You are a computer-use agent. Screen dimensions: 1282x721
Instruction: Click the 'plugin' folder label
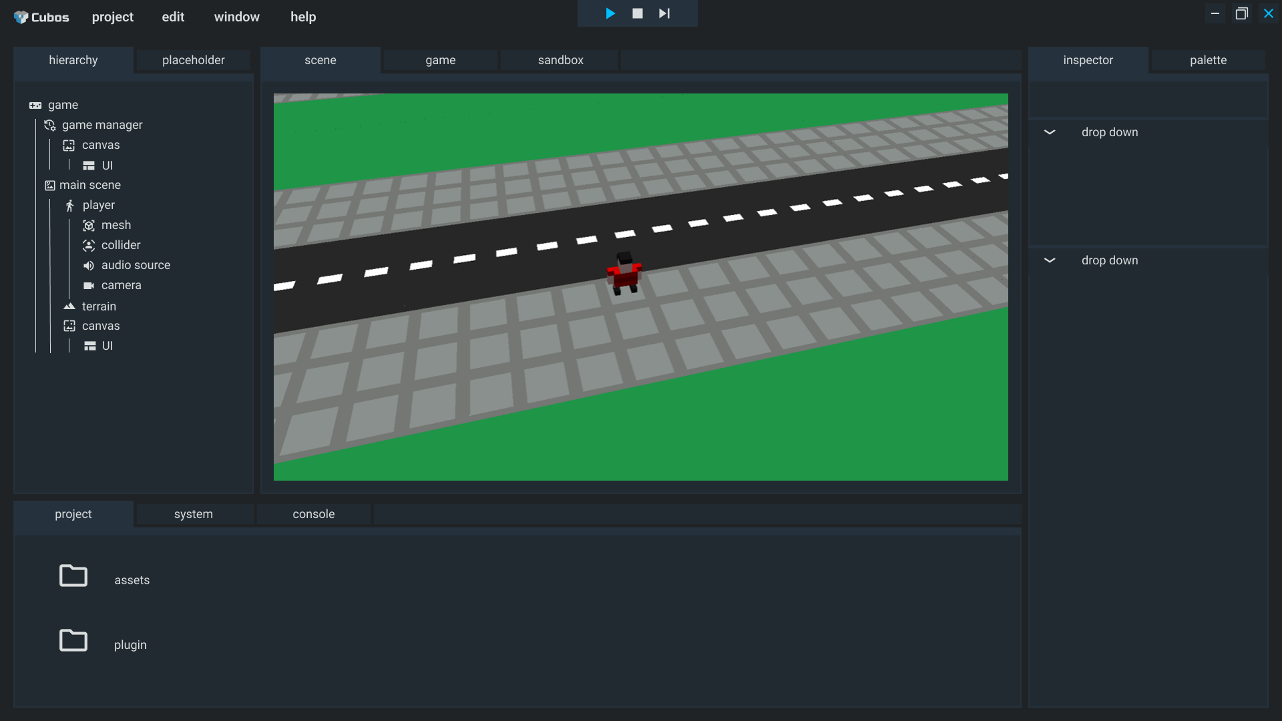coord(130,645)
